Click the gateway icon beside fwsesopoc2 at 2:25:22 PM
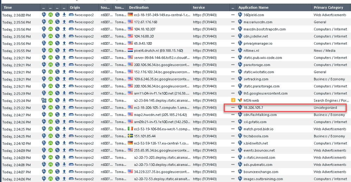351x182 pixels. [71, 108]
